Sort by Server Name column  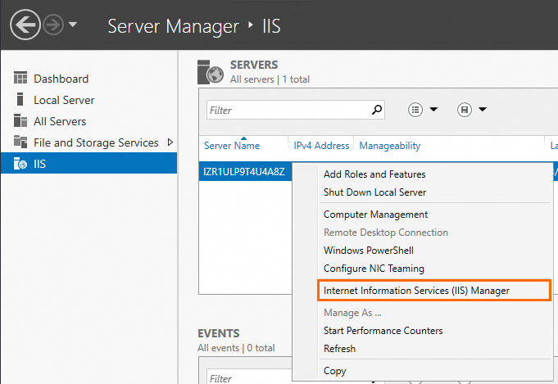[x=232, y=146]
